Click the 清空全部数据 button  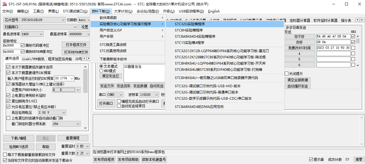click(x=298, y=80)
